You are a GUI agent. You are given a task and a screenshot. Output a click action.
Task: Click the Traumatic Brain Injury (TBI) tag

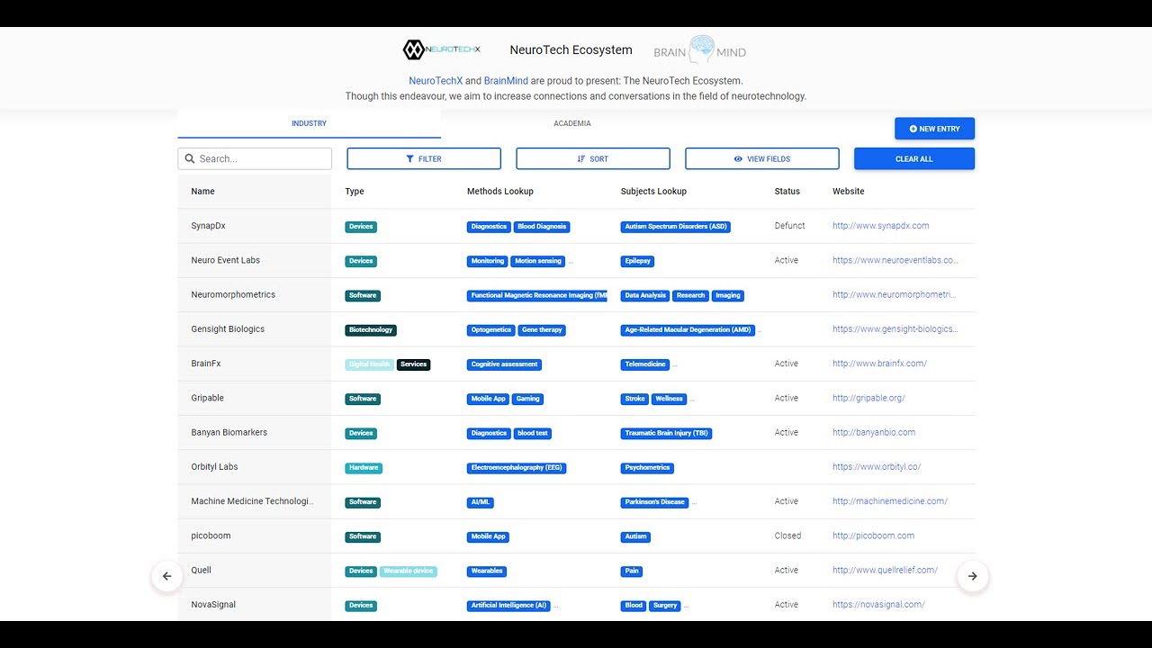tap(667, 433)
